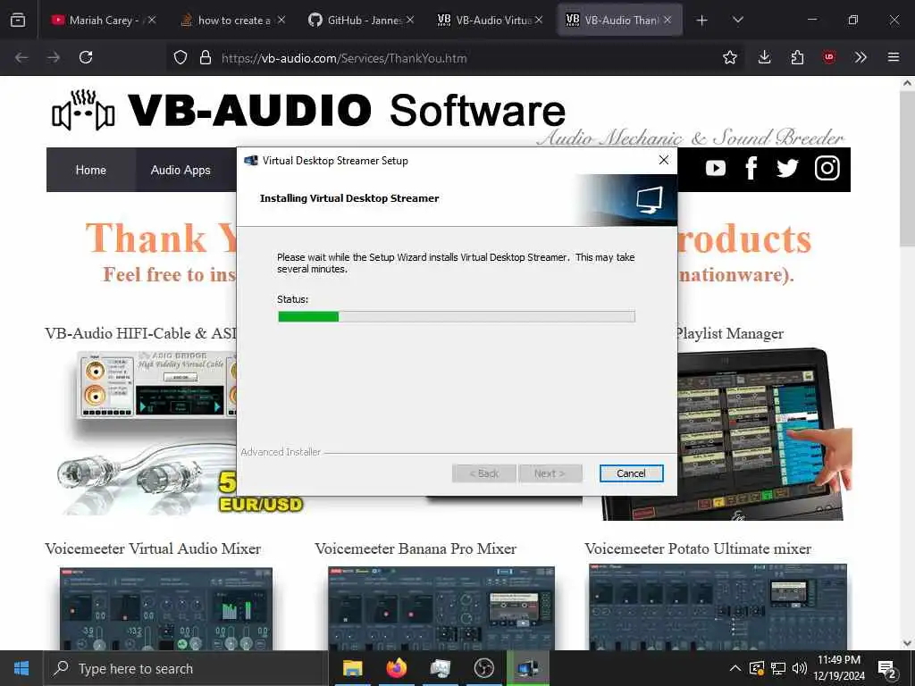Screen dimensions: 915x686
Task: Open the installer taskbar icon
Action: point(527,668)
